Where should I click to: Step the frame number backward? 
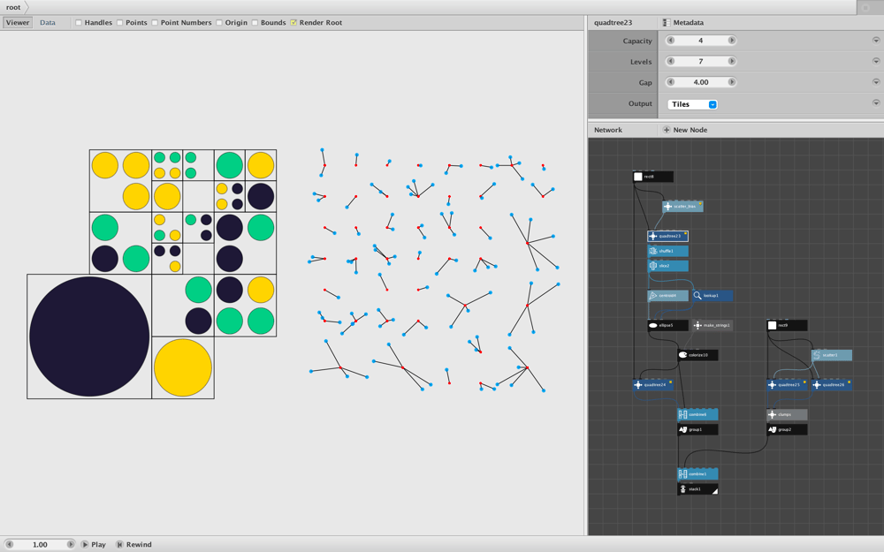coord(9,544)
